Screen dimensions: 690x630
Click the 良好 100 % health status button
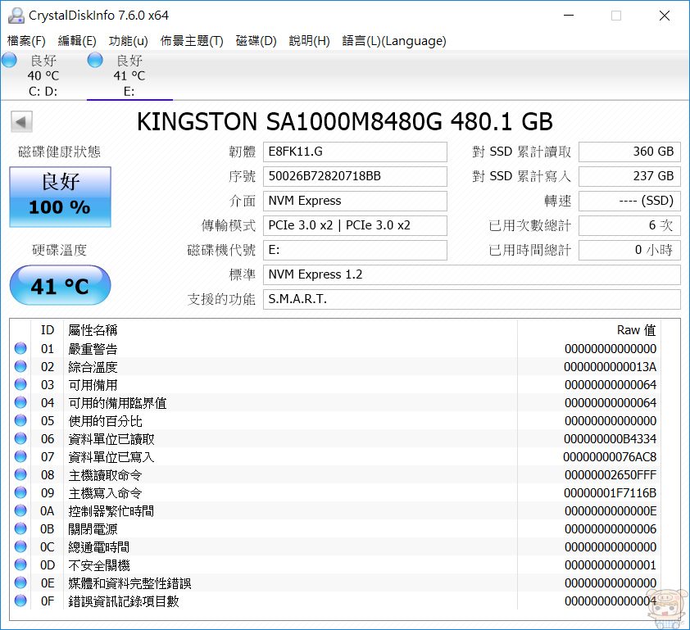click(60, 197)
